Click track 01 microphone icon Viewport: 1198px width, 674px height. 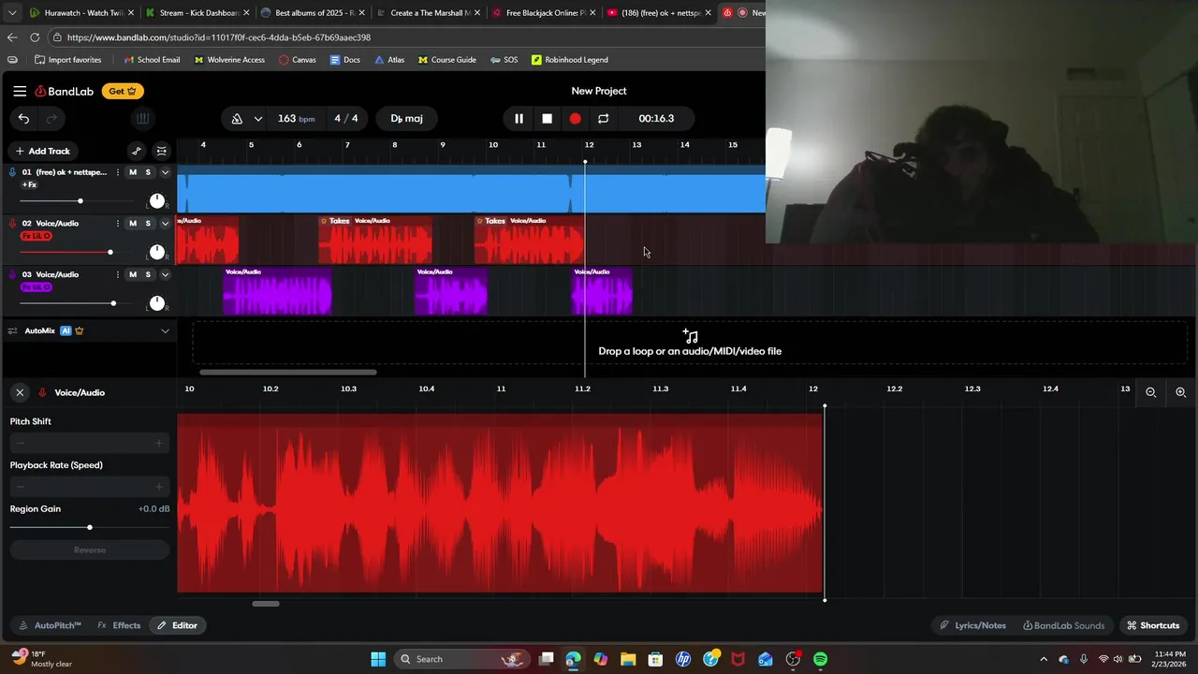[12, 172]
